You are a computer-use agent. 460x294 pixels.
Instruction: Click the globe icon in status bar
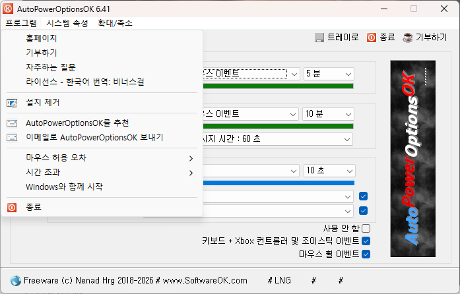click(x=16, y=281)
